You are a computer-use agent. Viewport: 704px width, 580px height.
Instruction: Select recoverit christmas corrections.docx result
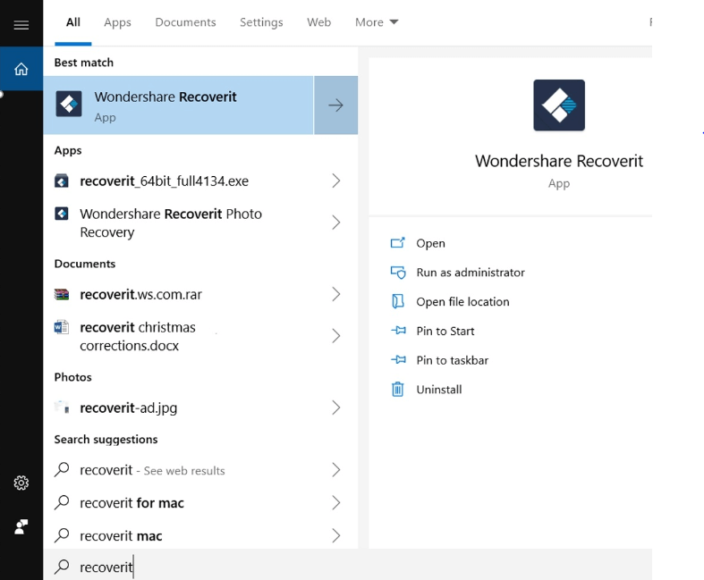point(200,336)
